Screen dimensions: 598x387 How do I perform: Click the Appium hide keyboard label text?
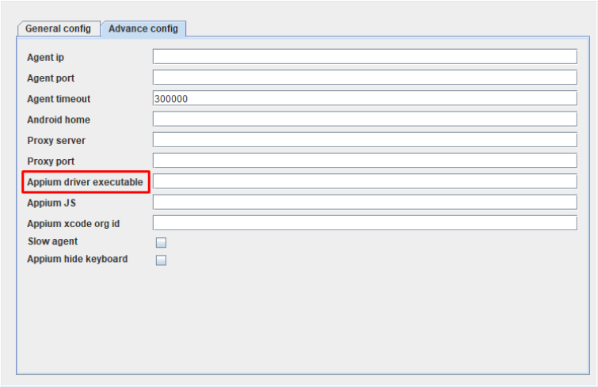pyautogui.click(x=77, y=259)
